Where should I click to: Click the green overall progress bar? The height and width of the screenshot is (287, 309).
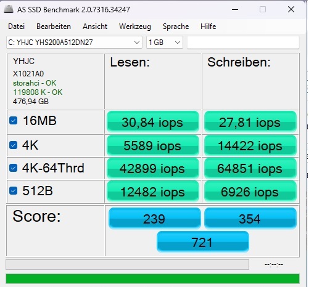tap(152, 279)
